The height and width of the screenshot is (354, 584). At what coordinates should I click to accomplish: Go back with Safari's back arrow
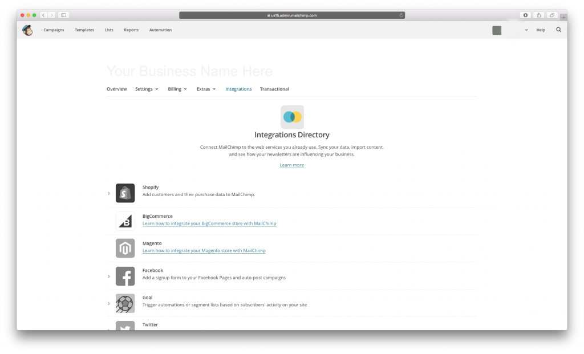click(43, 15)
